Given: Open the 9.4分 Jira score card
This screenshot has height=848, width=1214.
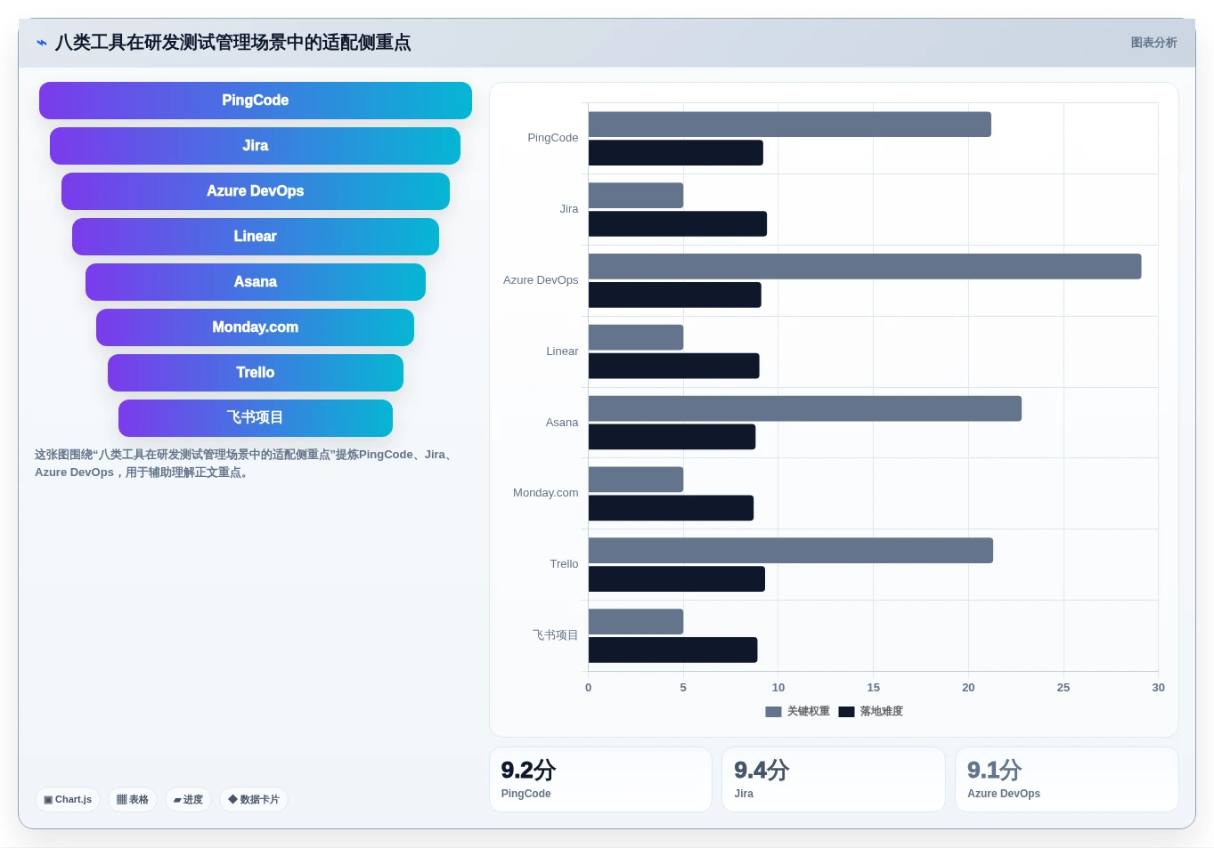Looking at the screenshot, I should [834, 779].
